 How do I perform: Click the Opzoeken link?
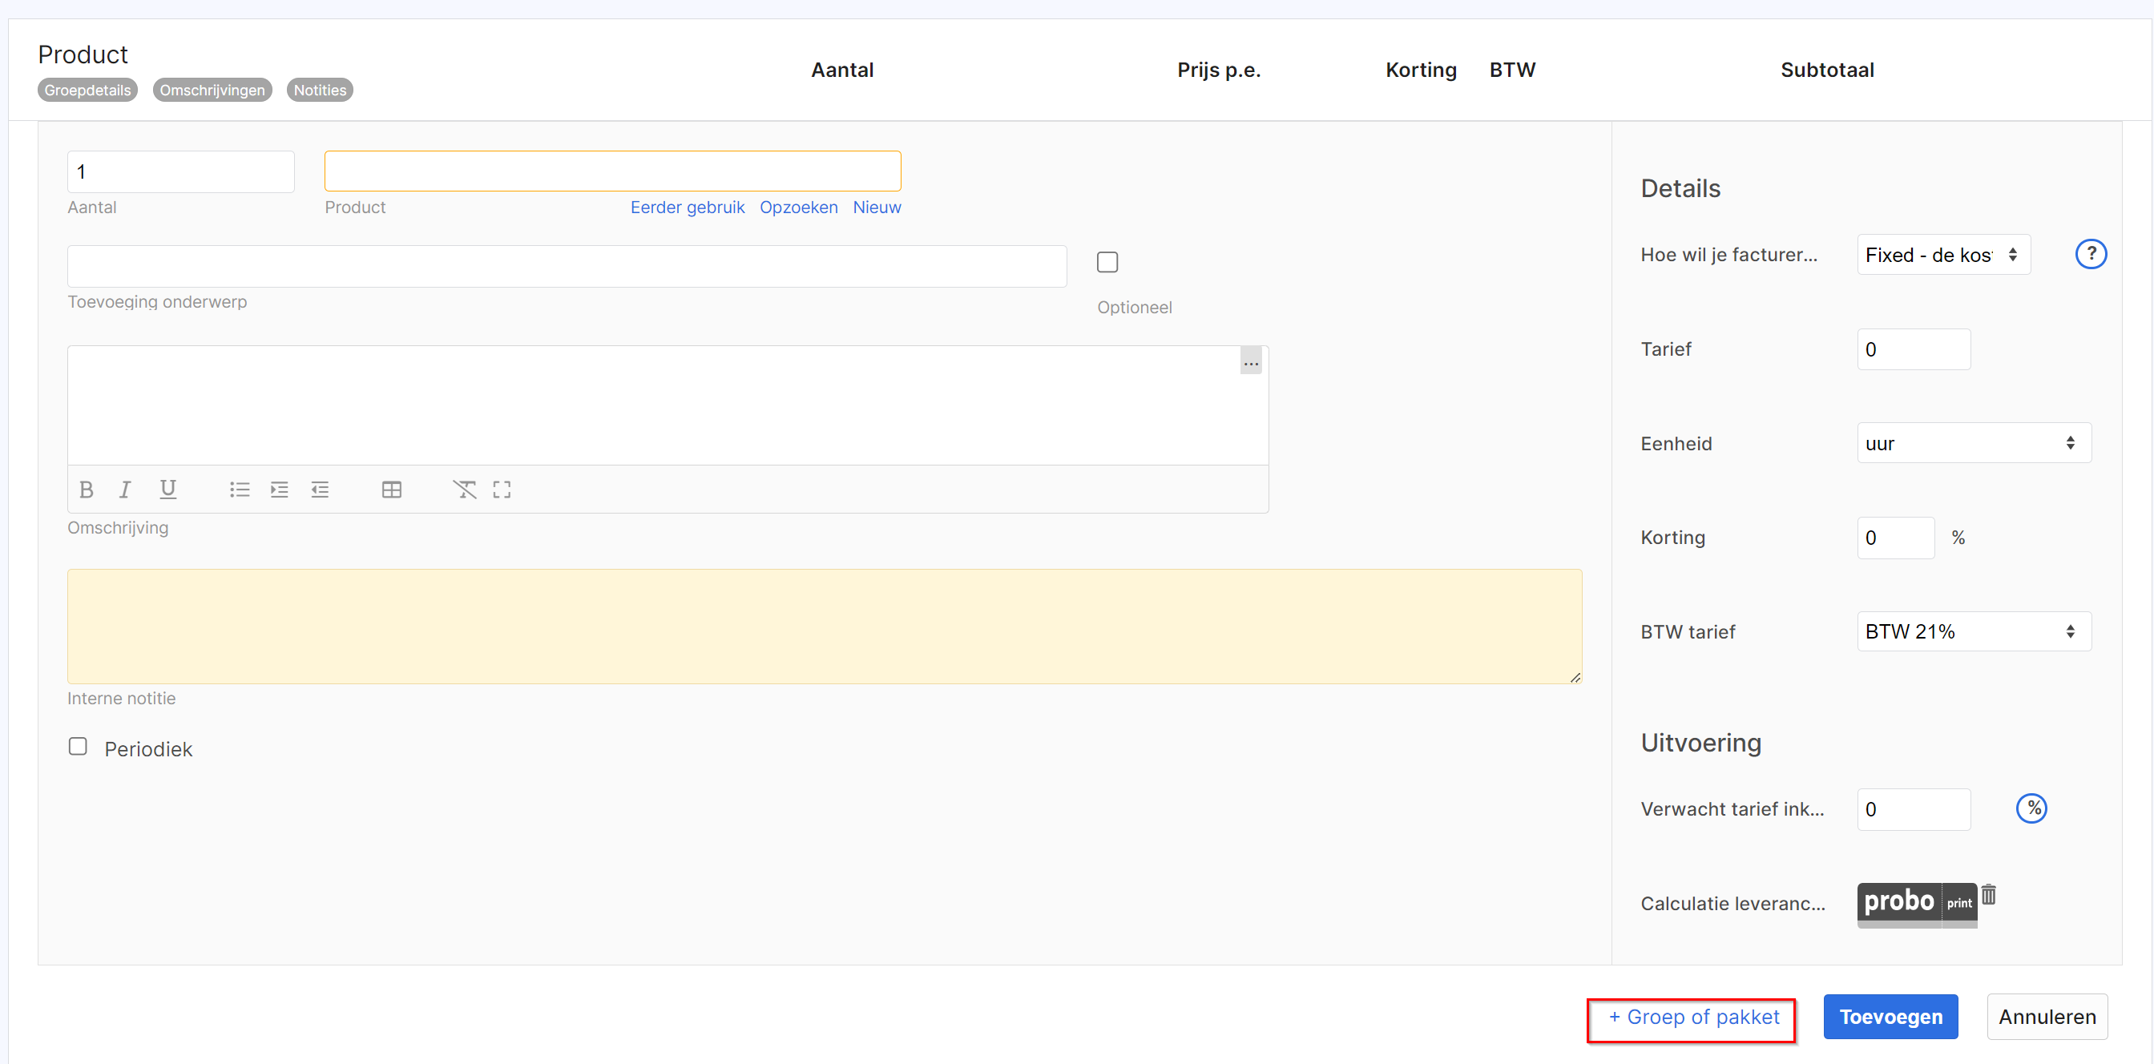click(799, 208)
